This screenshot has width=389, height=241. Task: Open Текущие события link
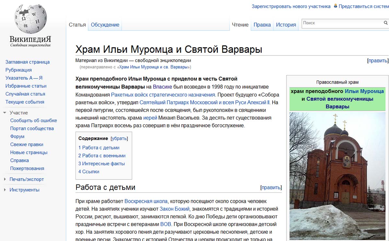25,102
